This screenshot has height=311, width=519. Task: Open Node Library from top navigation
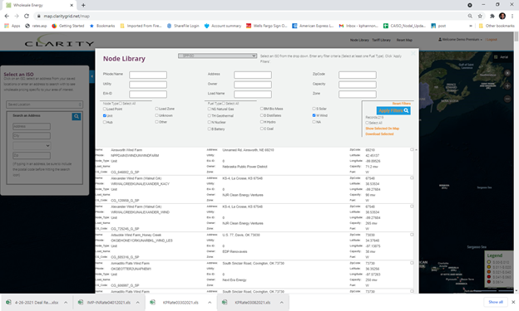359,40
